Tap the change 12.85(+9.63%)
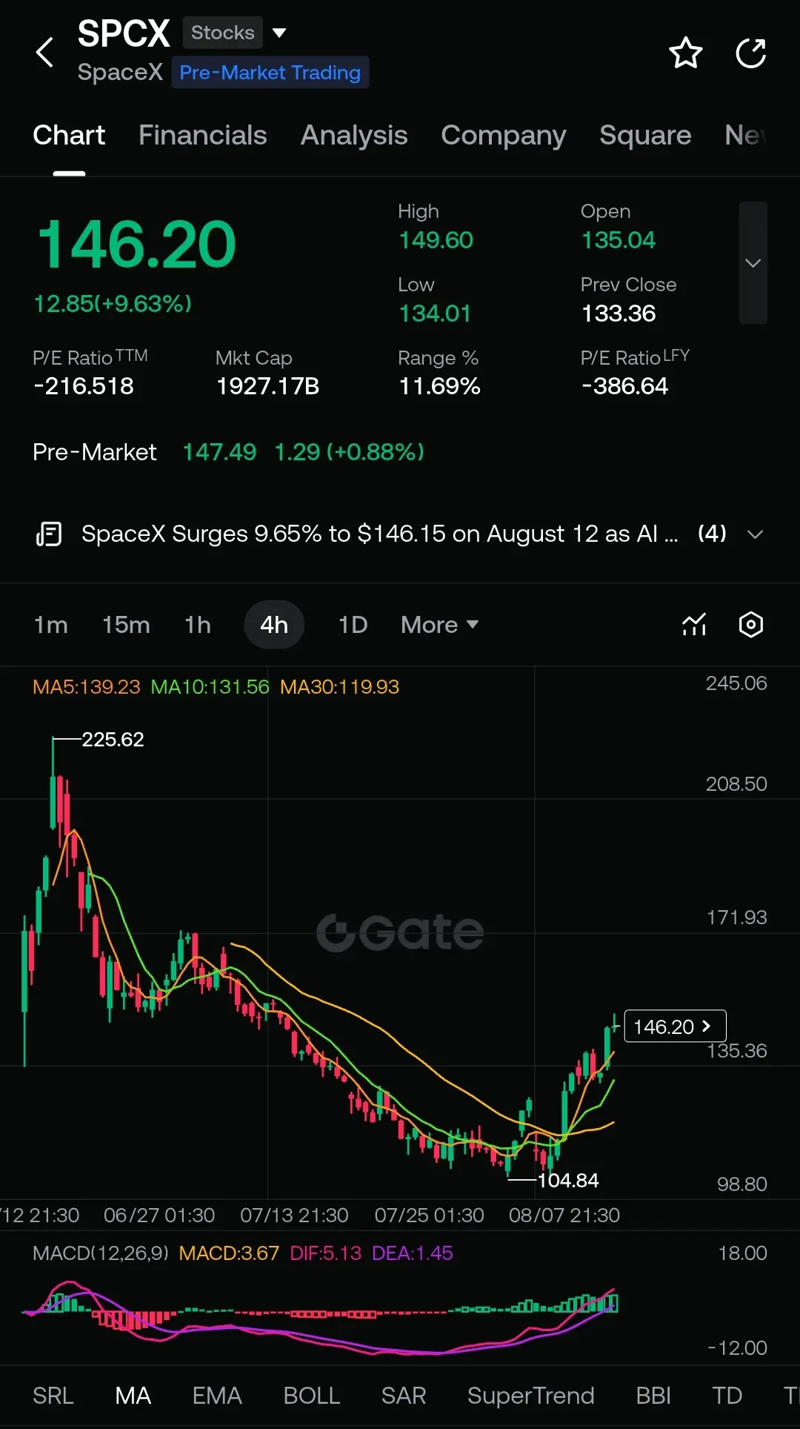Screen dimensions: 800x1429 tap(113, 304)
